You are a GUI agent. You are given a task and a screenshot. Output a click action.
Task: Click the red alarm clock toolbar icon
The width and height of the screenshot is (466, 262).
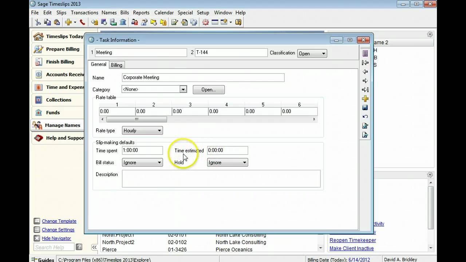(205, 22)
